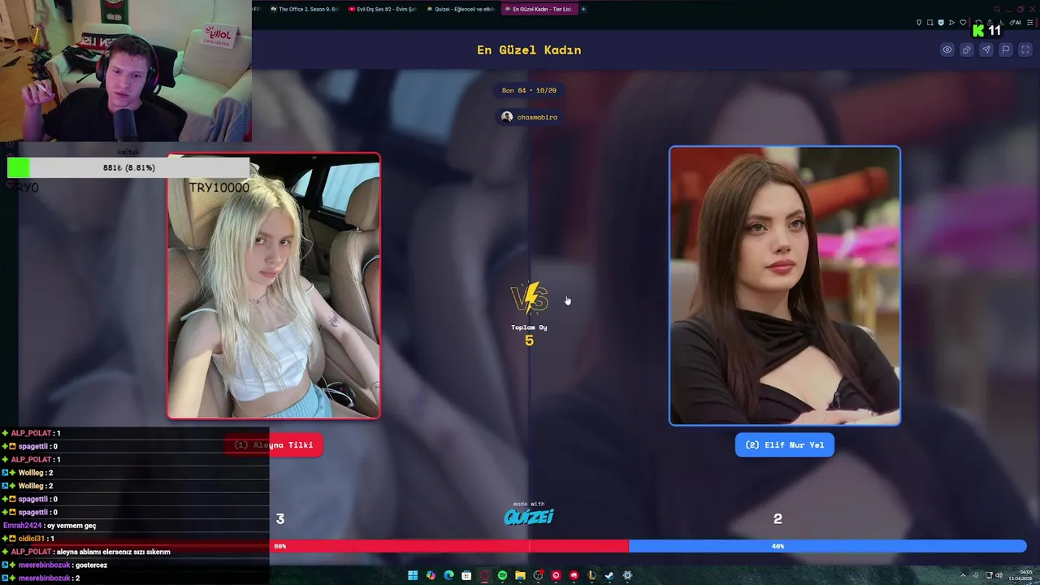Vote for (1) Aleyna Tilki button
This screenshot has width=1040, height=585.
coord(274,444)
